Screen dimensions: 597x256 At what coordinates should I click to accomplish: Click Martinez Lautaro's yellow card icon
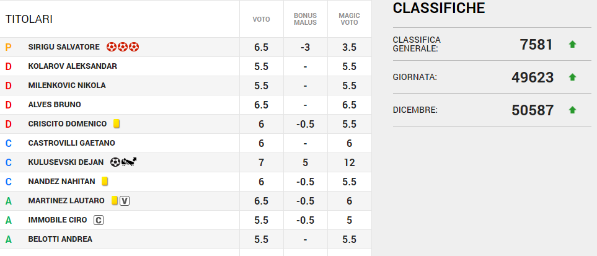pos(114,201)
